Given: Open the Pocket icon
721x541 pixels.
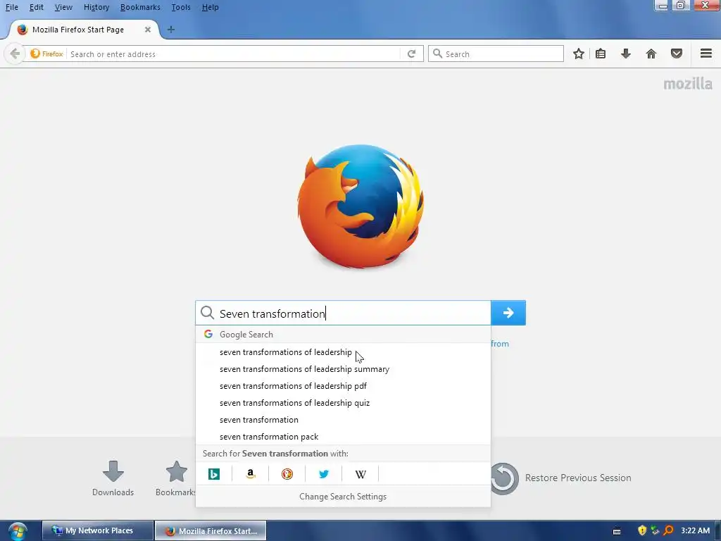Looking at the screenshot, I should point(677,54).
